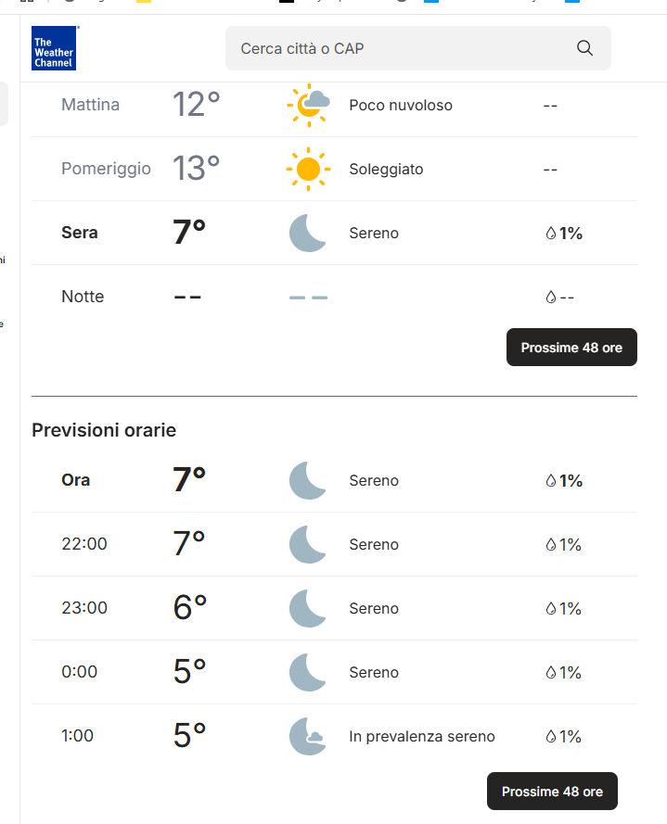Click the moon icon for 23:00
The height and width of the screenshot is (824, 667).
coord(308,608)
